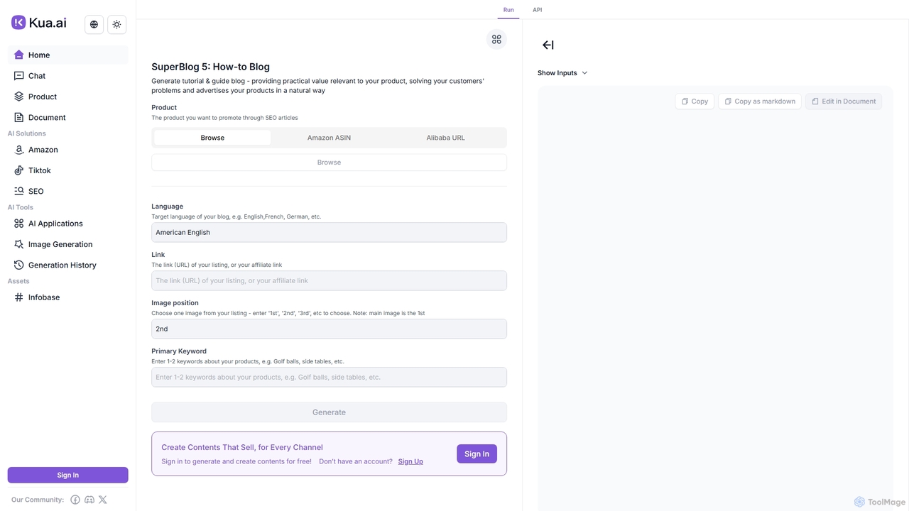Click the Primary Keyword input field
Image resolution: width=909 pixels, height=511 pixels.
(329, 377)
